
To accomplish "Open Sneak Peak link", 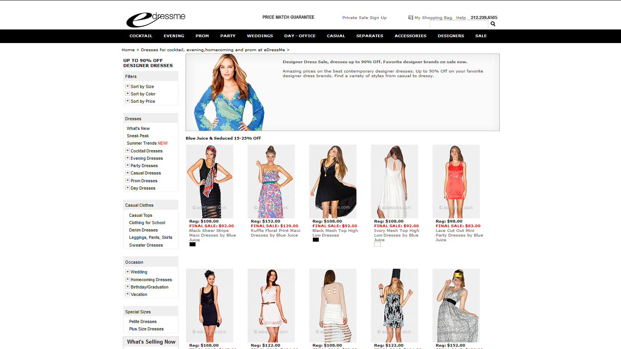I will (x=138, y=136).
